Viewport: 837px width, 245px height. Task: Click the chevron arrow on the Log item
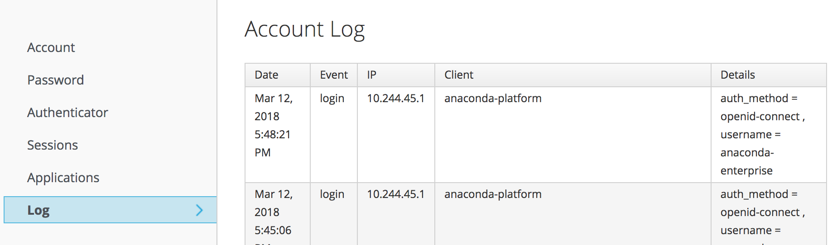tap(199, 210)
